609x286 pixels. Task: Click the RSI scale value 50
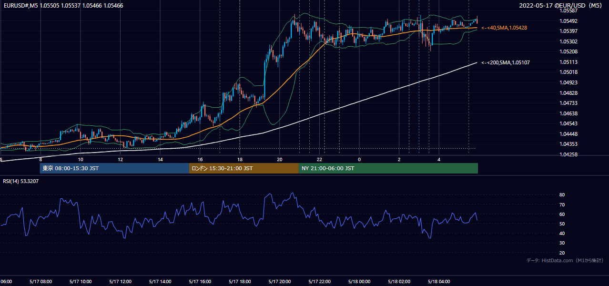click(x=562, y=224)
